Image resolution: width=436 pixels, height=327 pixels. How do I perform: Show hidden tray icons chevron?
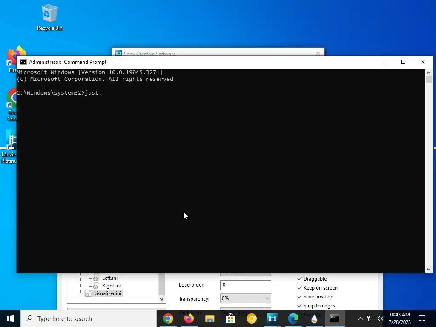(360, 318)
